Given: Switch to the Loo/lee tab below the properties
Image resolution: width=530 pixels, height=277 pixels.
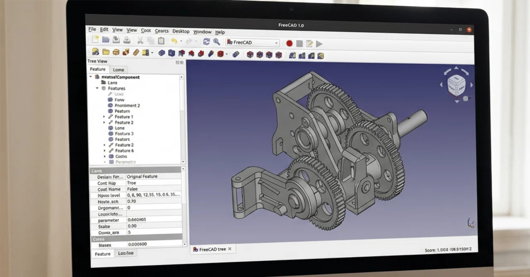Looking at the screenshot, I should click(x=125, y=253).
